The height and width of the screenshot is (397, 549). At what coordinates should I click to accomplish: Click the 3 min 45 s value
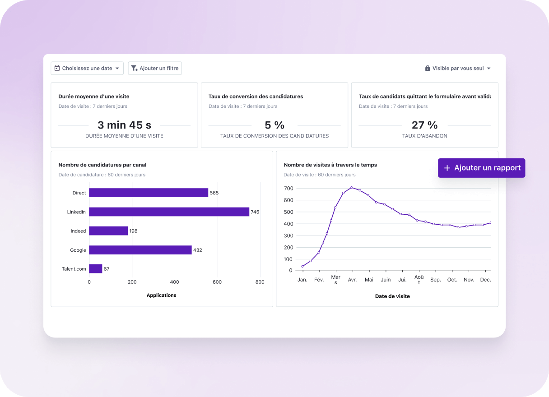[x=124, y=125]
